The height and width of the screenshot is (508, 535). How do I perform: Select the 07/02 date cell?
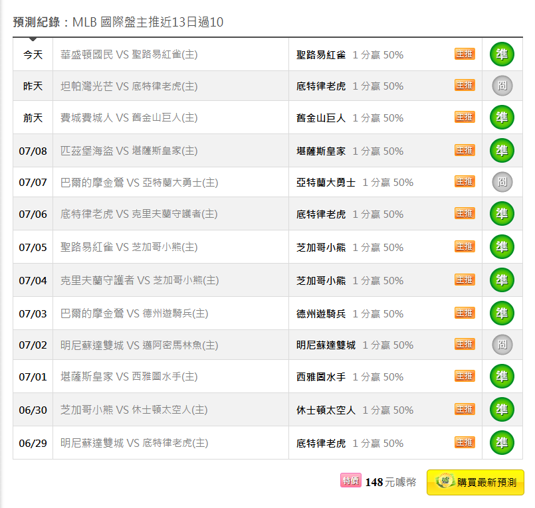(33, 345)
